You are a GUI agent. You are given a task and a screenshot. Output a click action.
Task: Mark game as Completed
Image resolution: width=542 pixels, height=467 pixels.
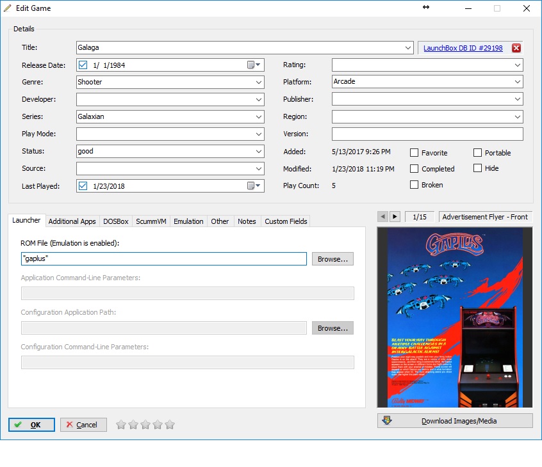414,168
